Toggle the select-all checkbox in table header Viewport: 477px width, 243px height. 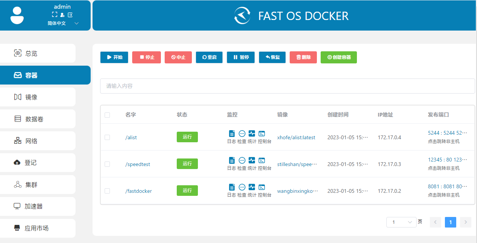[x=107, y=115]
